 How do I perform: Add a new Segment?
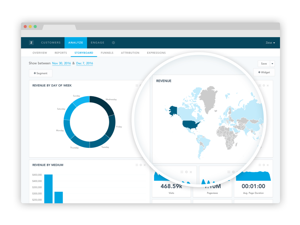coord(41,73)
